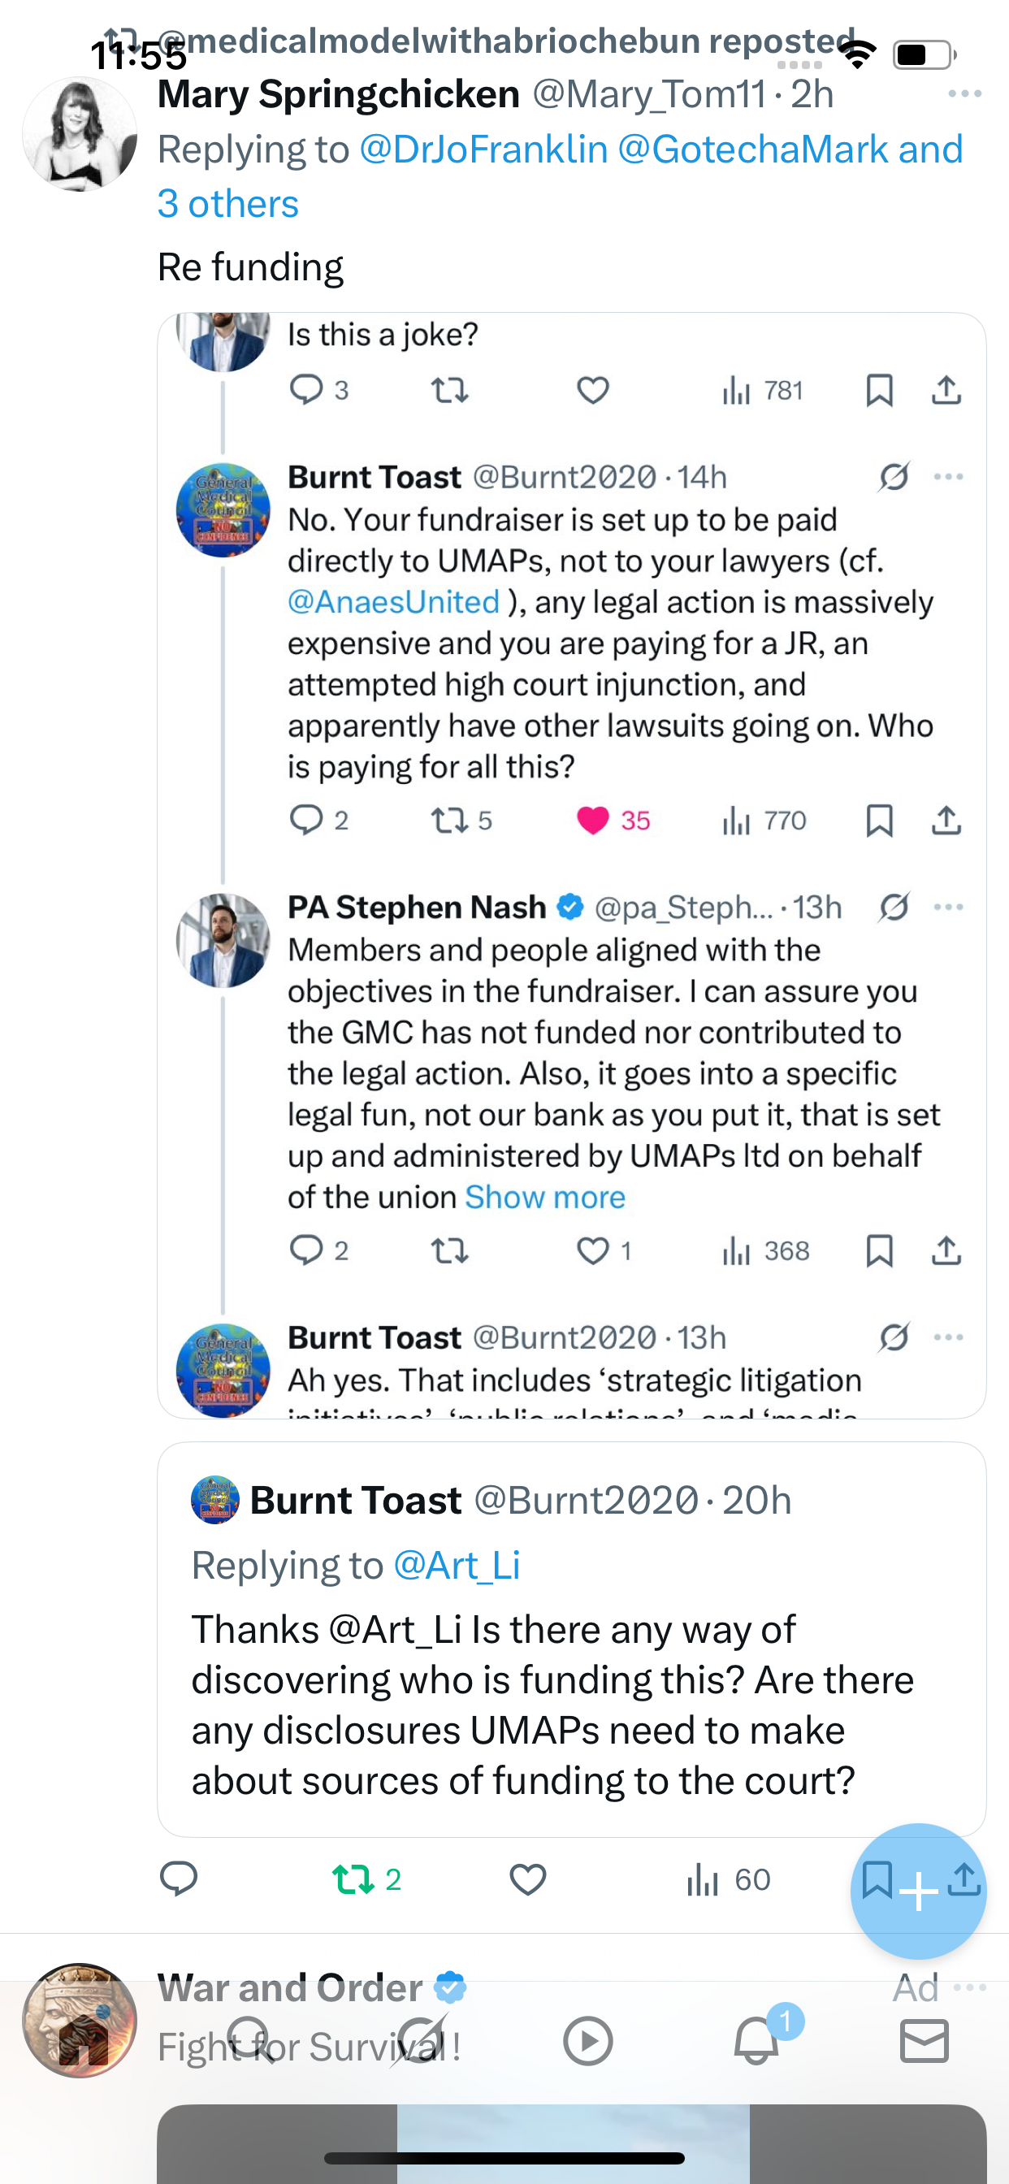
Task: Unlike Burnt Toast's post with 35 likes
Action: click(593, 821)
